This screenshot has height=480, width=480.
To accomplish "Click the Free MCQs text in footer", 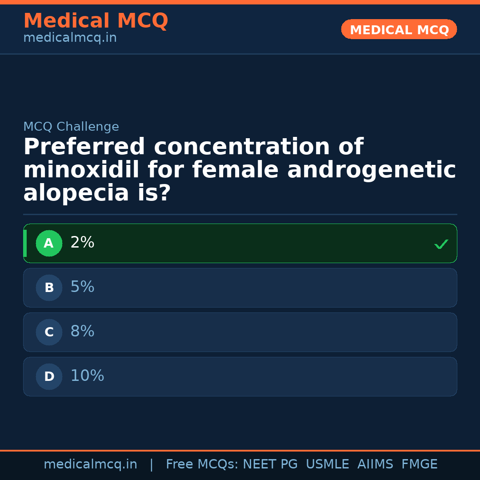I will click(x=202, y=464).
